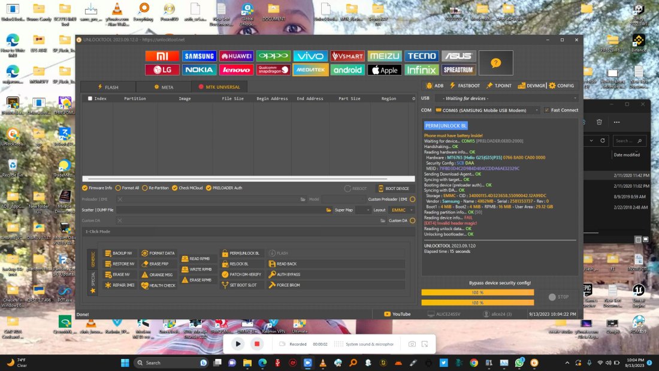The width and height of the screenshot is (659, 371).
Task: Open the Nokia brand section
Action: tap(199, 70)
